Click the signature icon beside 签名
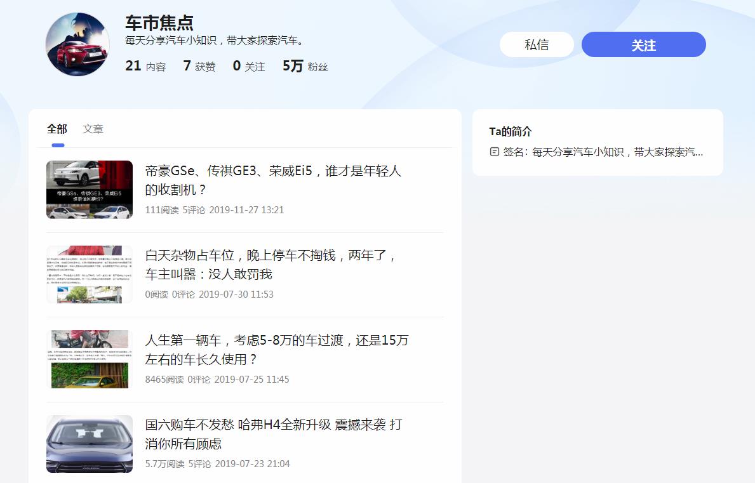This screenshot has height=483, width=755. pyautogui.click(x=494, y=152)
